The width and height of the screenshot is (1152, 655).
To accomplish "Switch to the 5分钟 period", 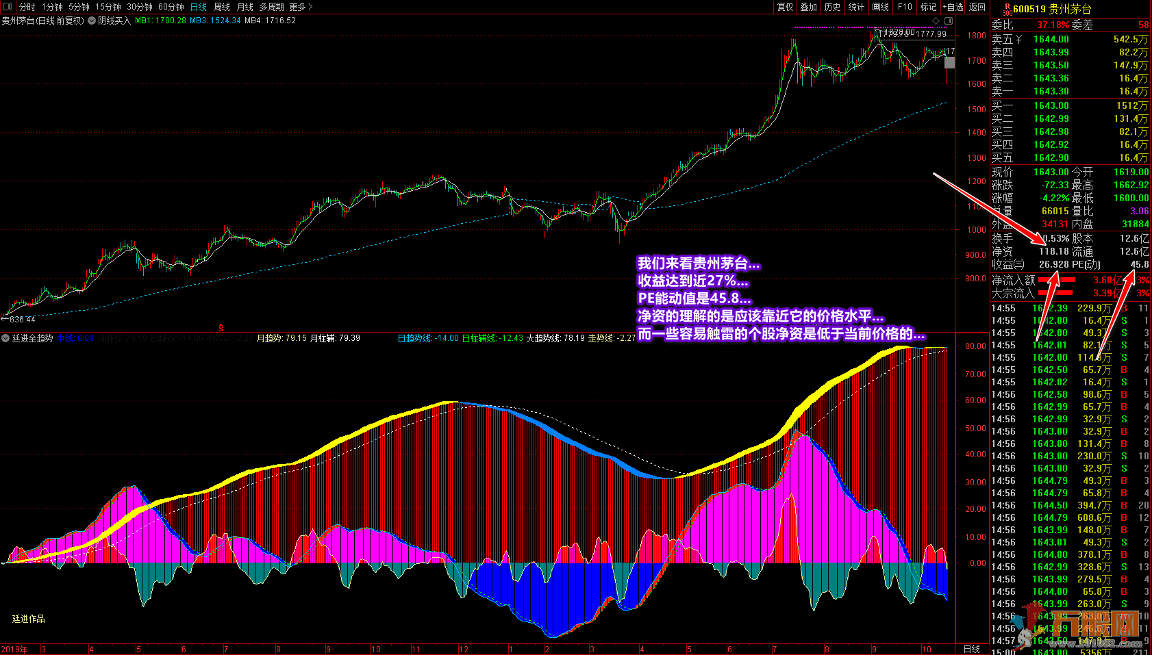I will pyautogui.click(x=79, y=7).
